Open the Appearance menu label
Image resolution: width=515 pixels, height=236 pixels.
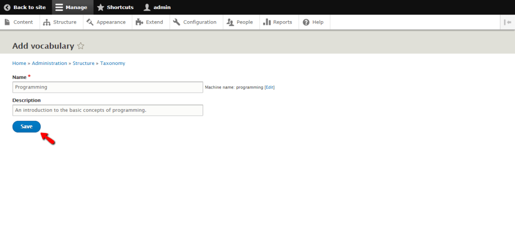coord(111,22)
